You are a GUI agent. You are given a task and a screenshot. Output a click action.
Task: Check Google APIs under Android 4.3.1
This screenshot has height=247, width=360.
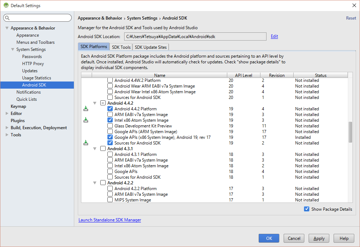click(x=110, y=172)
